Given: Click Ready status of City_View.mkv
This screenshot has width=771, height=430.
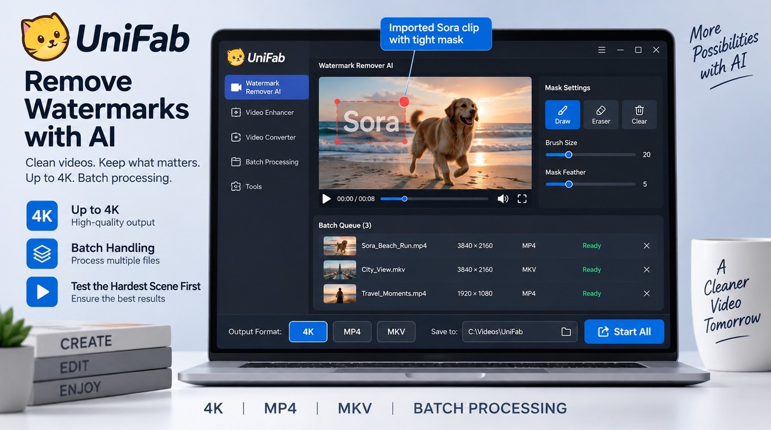Looking at the screenshot, I should [592, 270].
